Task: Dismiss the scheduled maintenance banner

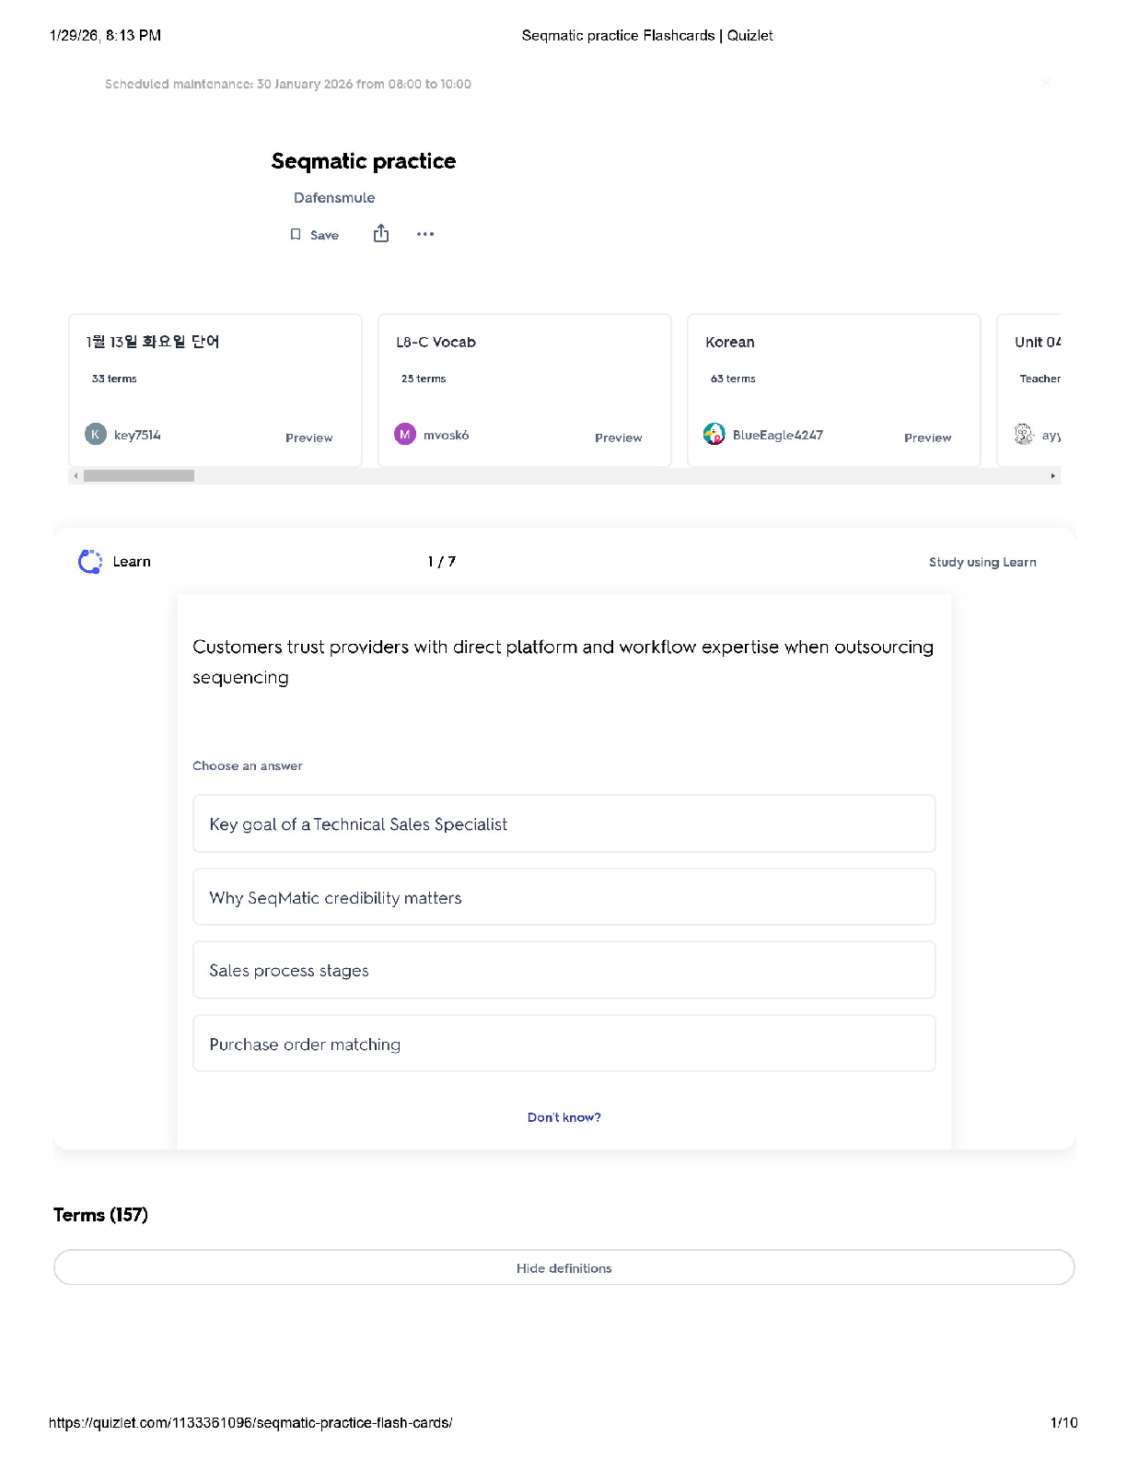Action: click(1046, 84)
